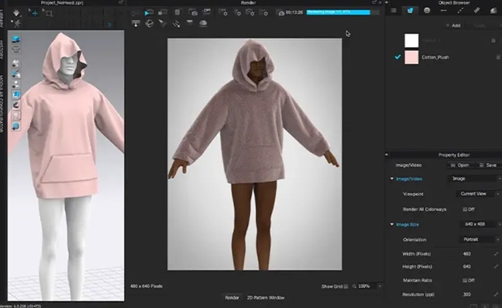Open the MODULAR CONFIGURATOR side tab

click(2, 104)
